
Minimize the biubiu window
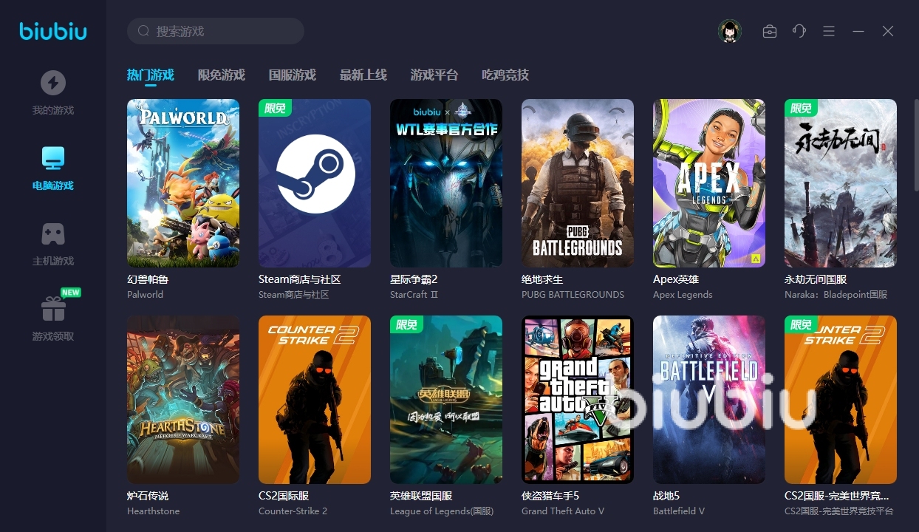pyautogui.click(x=858, y=31)
